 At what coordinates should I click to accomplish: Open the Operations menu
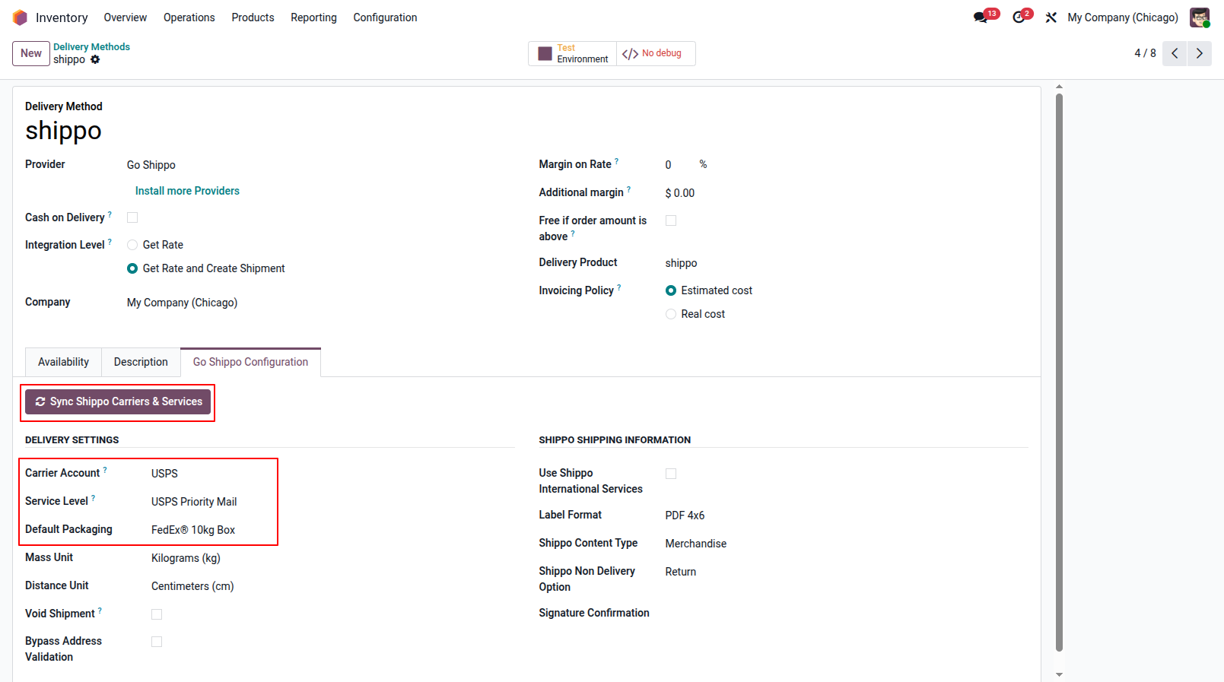[x=189, y=17]
